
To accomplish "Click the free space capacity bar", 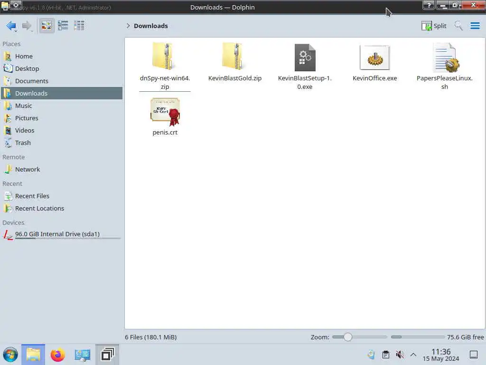I will point(418,337).
